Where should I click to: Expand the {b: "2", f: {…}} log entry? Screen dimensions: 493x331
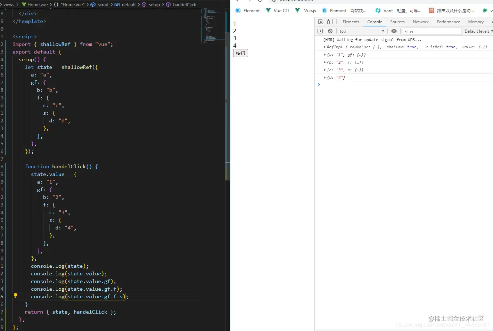coord(324,62)
